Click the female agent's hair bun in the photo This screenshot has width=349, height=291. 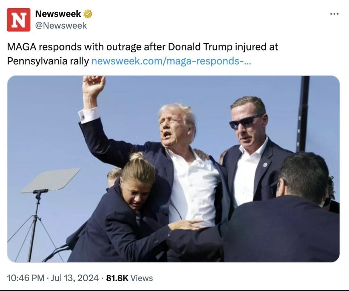(136, 156)
